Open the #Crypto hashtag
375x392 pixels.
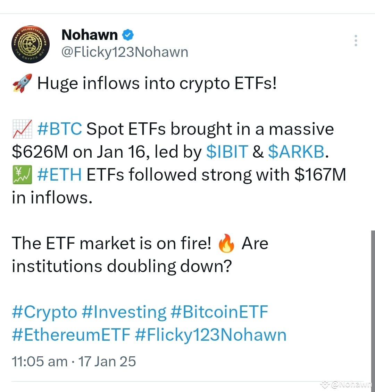[44, 312]
